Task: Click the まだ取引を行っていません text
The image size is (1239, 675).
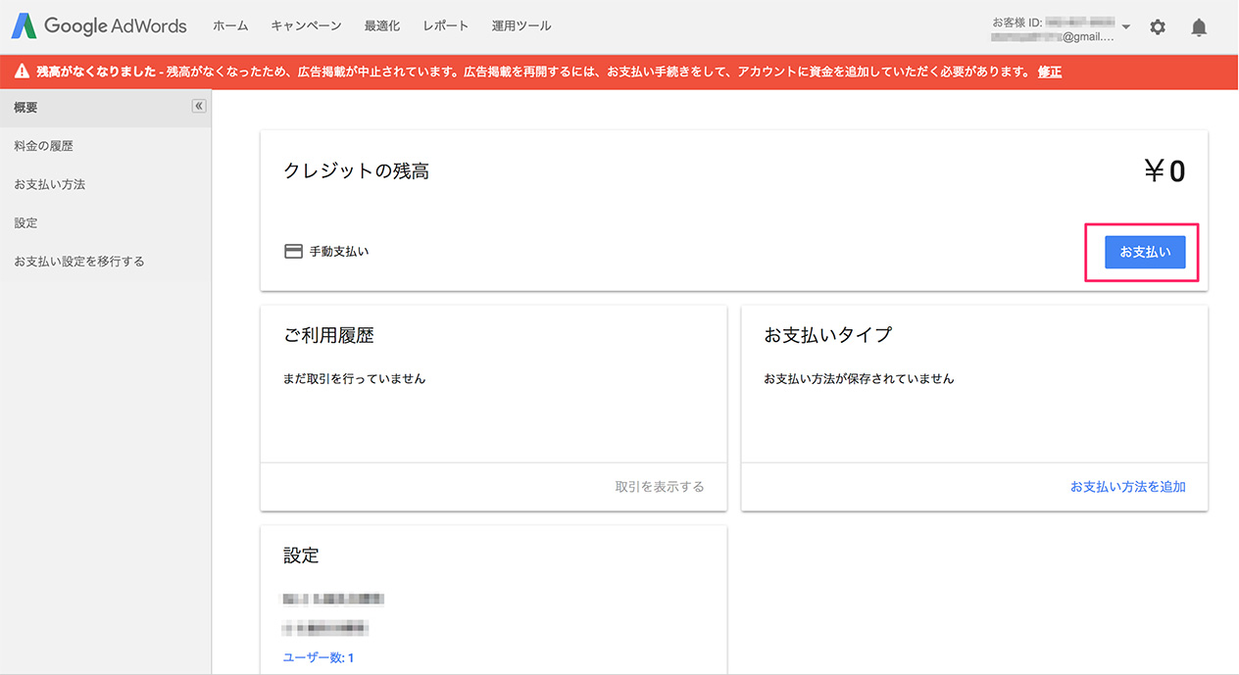Action: click(x=355, y=378)
